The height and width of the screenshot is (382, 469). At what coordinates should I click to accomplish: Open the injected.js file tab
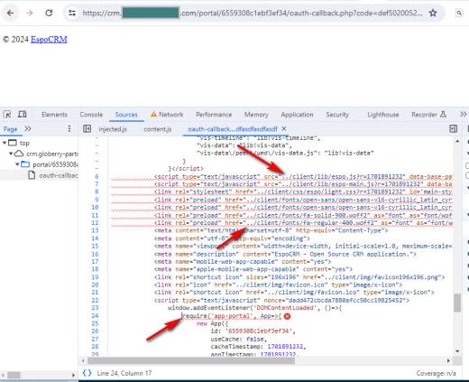click(x=113, y=129)
